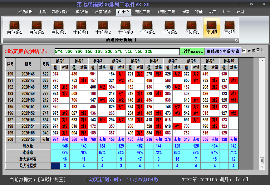Open the 定4胆 analysis icon

point(229,27)
